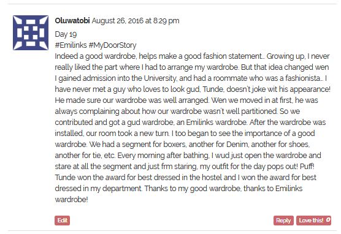Open the Oluwatobi author name
341x234 pixels.
(x=72, y=21)
